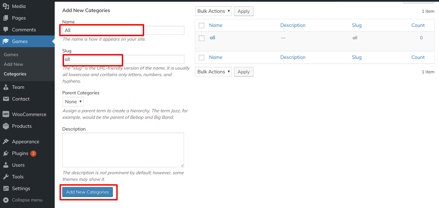Click the Appearance paintbrush icon
This screenshot has height=208, width=439.
point(6,142)
